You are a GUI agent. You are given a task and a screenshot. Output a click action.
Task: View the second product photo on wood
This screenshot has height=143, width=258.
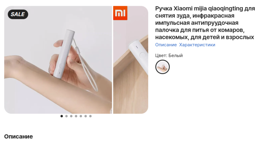pyautogui.click(x=131, y=60)
